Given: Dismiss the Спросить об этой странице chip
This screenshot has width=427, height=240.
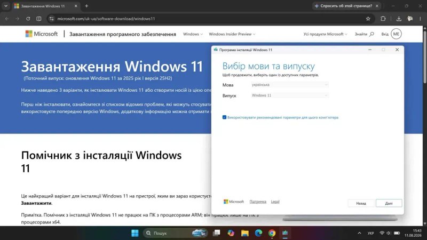Looking at the screenshot, I should 377,6.
